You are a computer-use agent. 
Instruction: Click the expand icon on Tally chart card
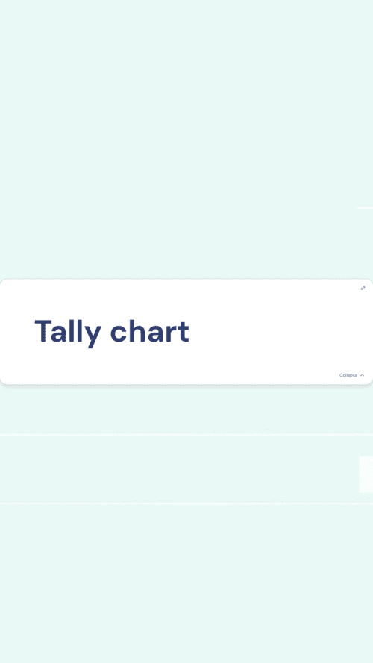(363, 288)
